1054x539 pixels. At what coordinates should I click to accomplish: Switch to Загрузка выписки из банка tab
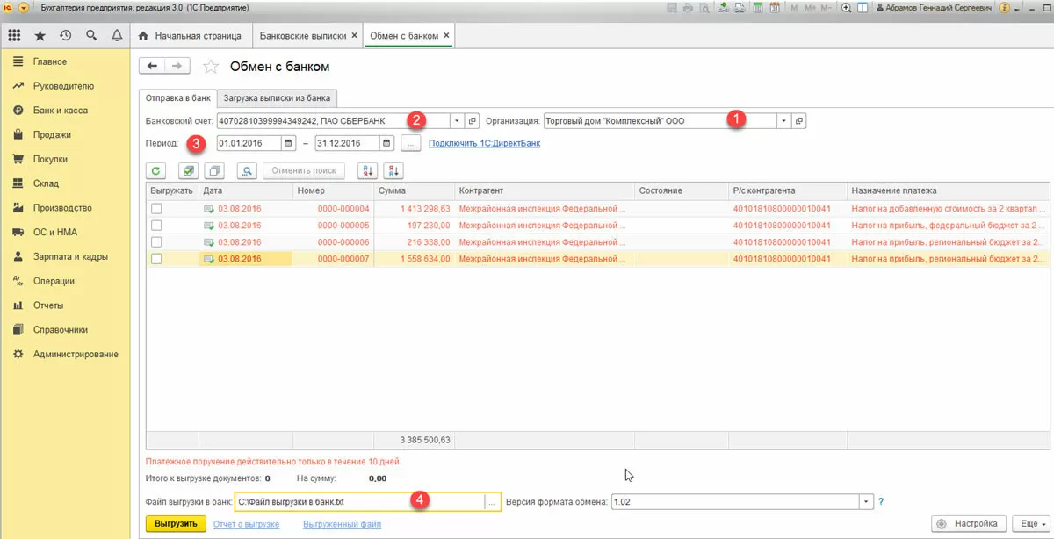[277, 97]
